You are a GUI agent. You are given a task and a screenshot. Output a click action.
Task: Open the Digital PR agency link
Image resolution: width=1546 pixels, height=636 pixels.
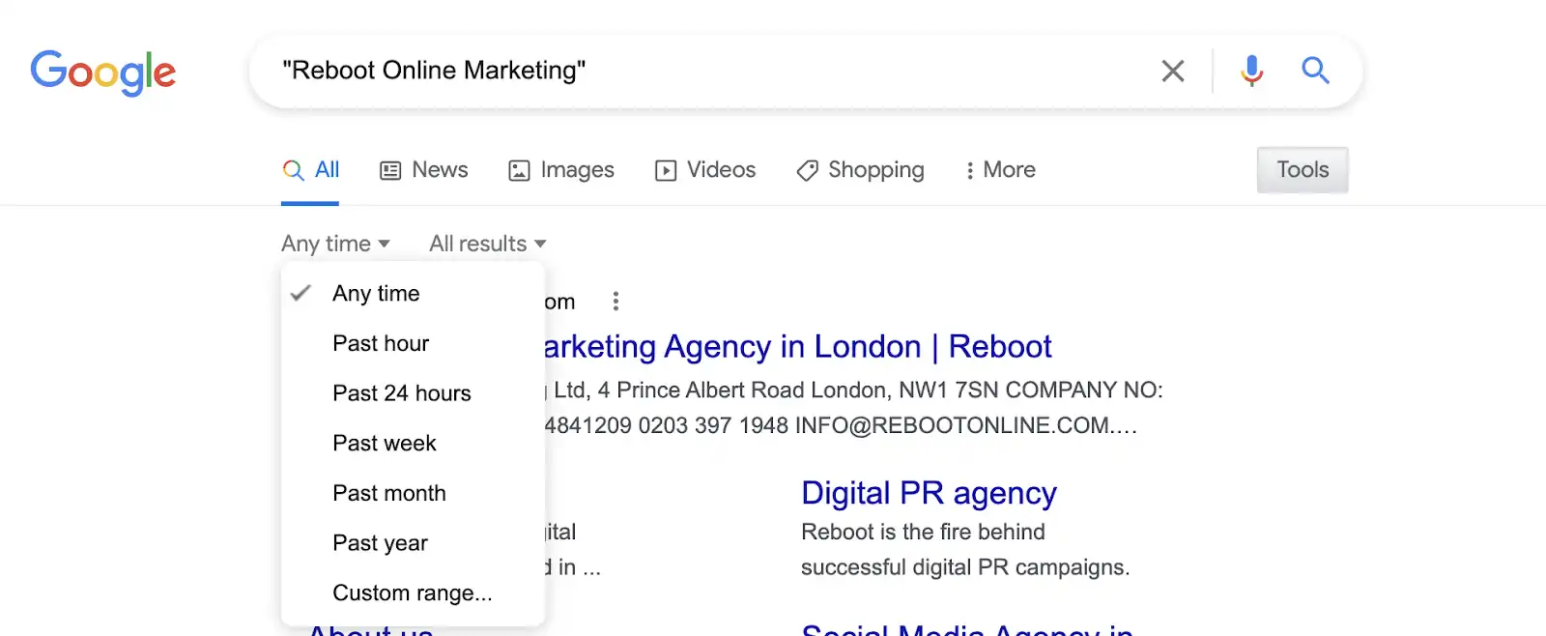coord(929,493)
